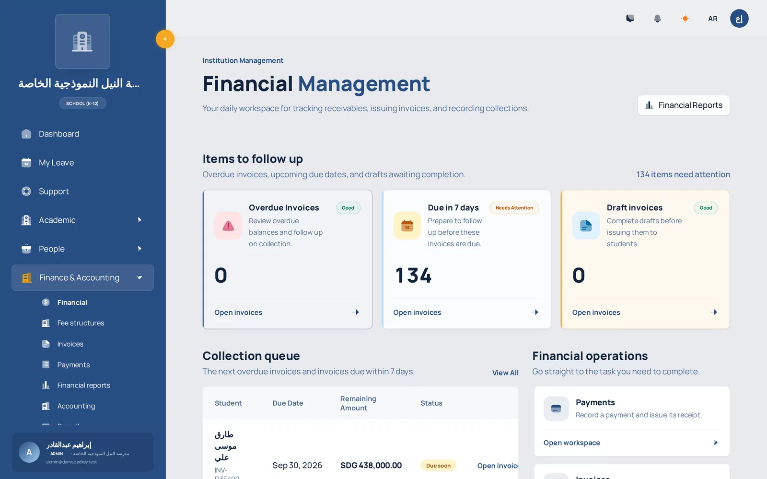The width and height of the screenshot is (767, 479).
Task: Open Financial reports in the sidebar
Action: click(x=83, y=386)
